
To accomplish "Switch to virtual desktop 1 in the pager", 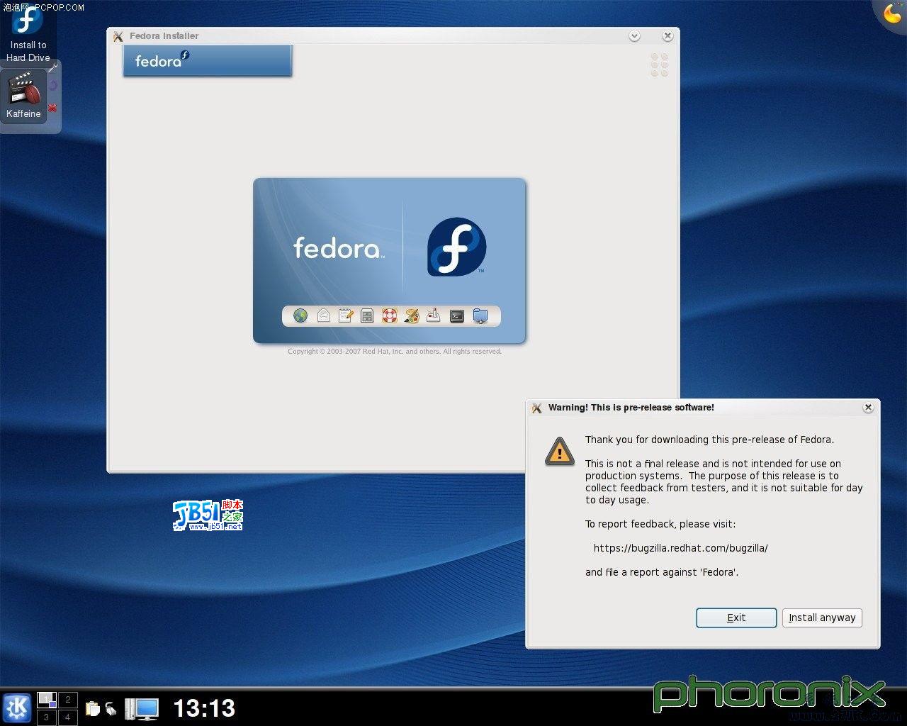I will pyautogui.click(x=47, y=700).
